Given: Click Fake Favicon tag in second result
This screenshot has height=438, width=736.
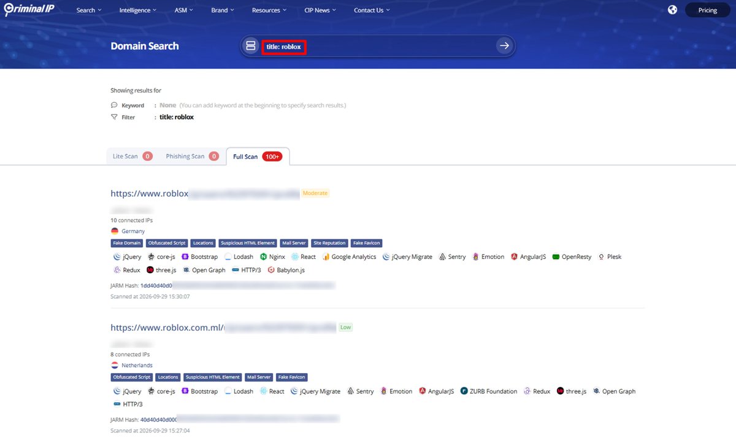Looking at the screenshot, I should 292,377.
